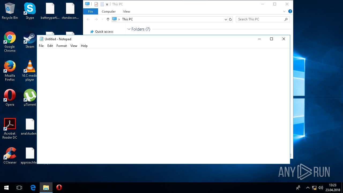Click inside the Notepad text area
The image size is (343, 193).
pyautogui.click(x=163, y=106)
